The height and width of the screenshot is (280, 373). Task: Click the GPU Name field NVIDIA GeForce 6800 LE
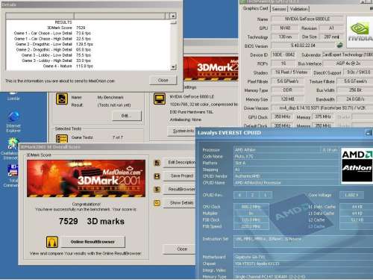coord(307,19)
